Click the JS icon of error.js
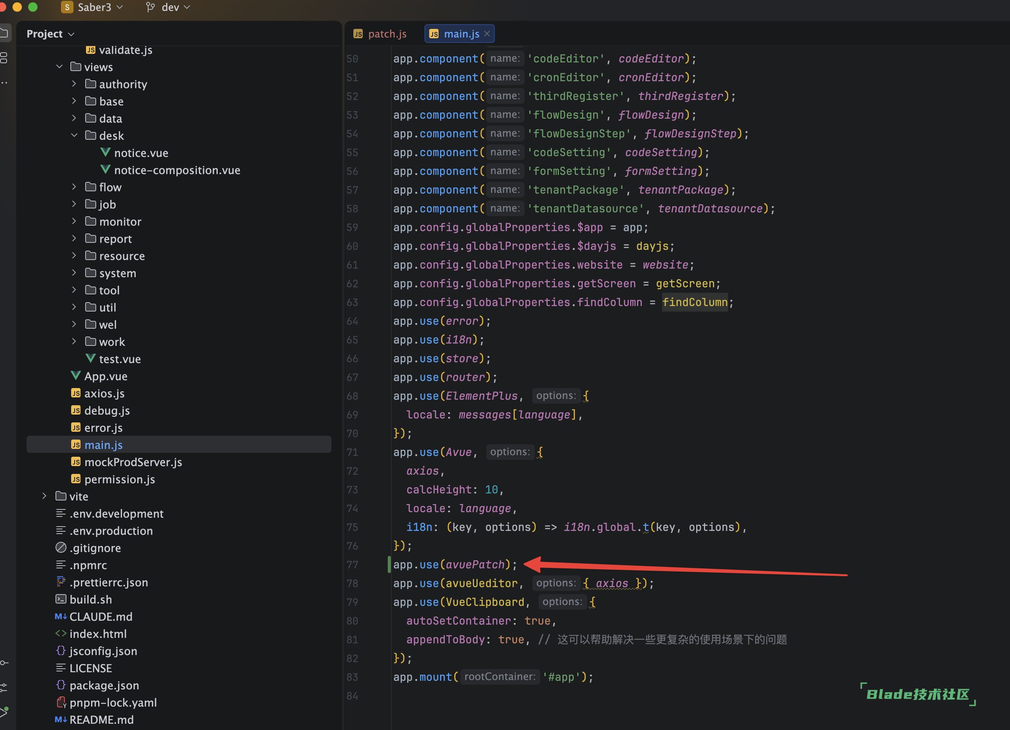The width and height of the screenshot is (1010, 730). [76, 427]
